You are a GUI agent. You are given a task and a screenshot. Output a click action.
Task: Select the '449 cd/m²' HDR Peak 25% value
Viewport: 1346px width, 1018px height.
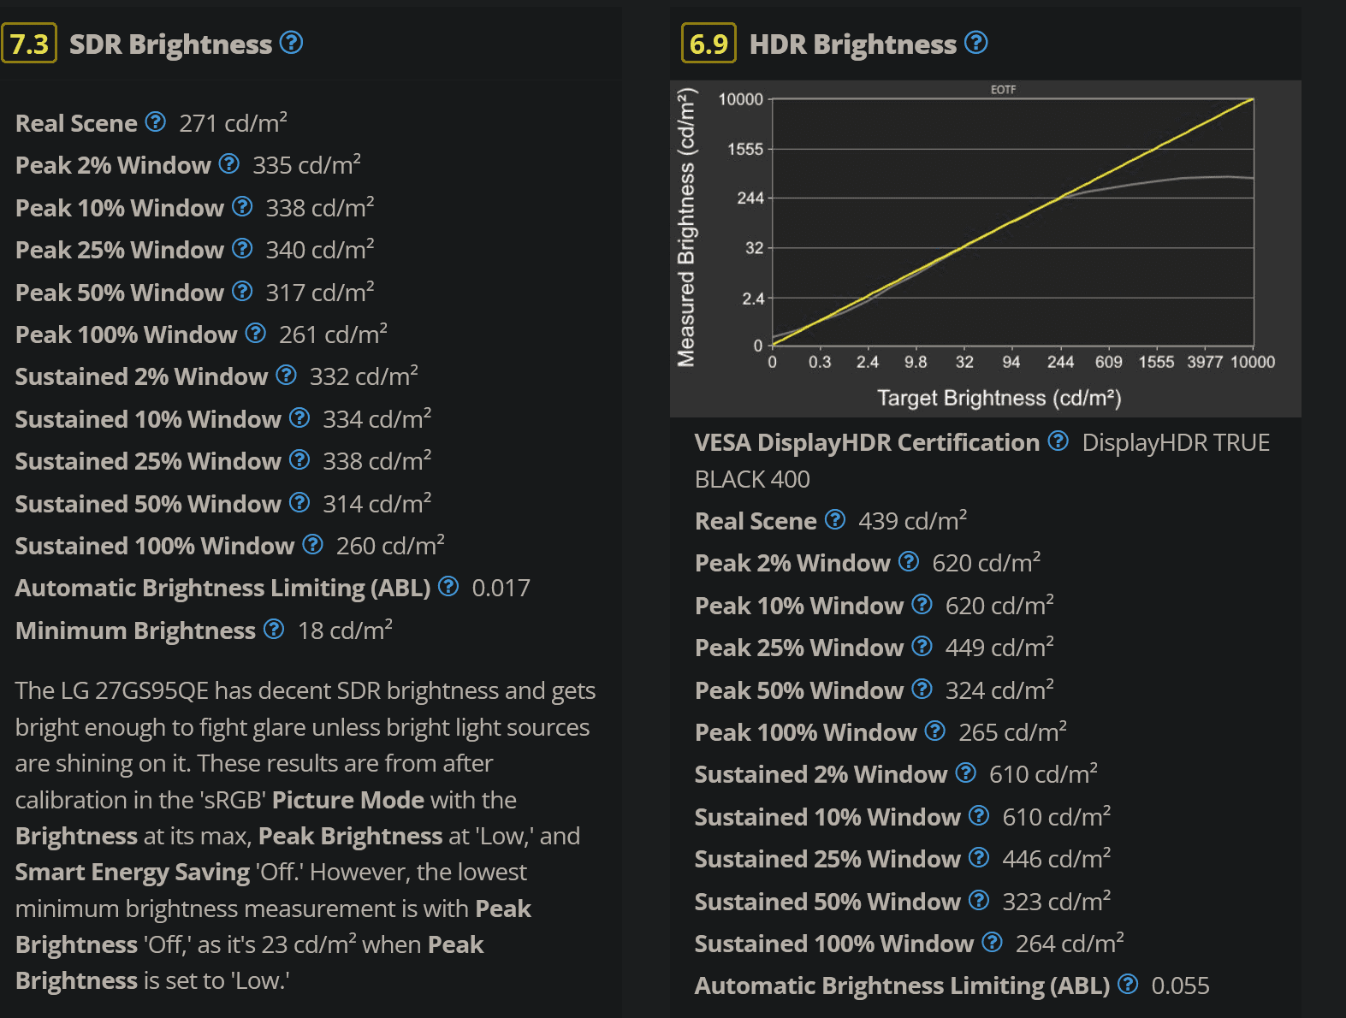(999, 648)
